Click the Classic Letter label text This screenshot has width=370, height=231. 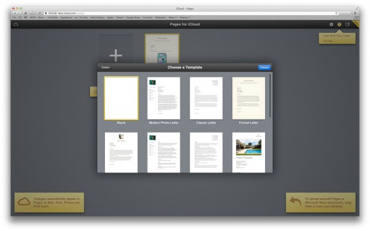pos(206,123)
